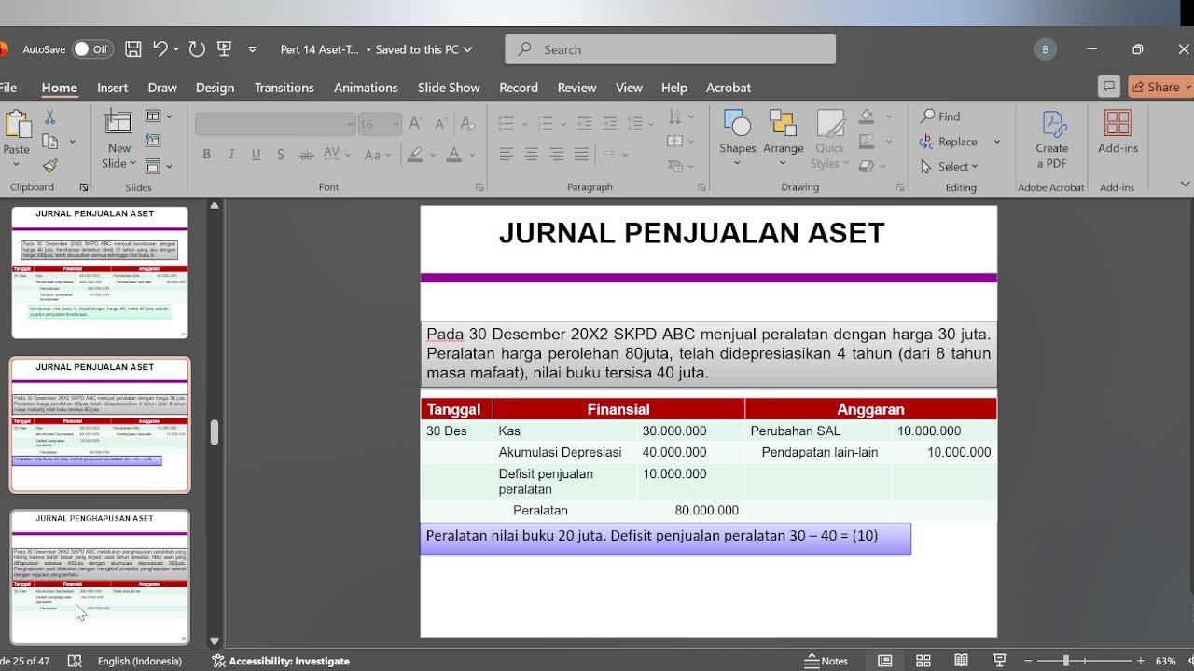Click the zoom slider handle
Screen dimensions: 1194x671
(x=1065, y=661)
